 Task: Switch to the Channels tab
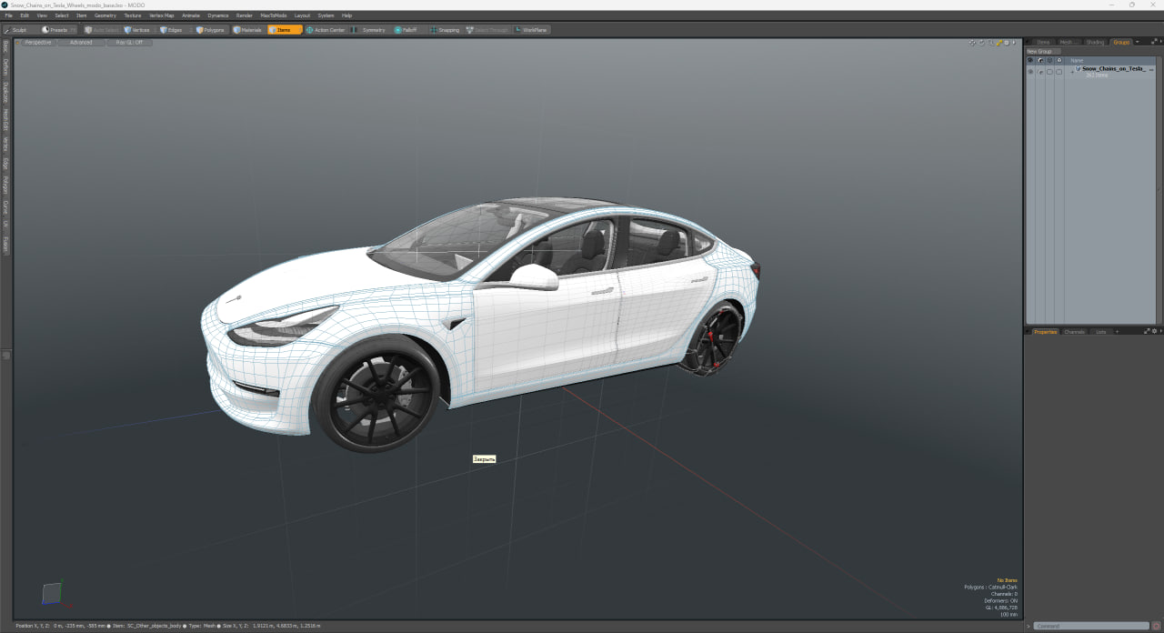point(1075,332)
